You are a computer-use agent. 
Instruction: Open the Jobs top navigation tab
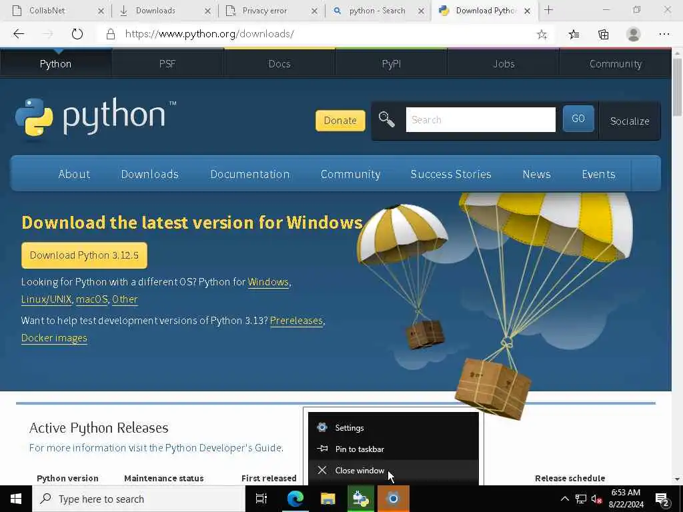click(x=503, y=63)
